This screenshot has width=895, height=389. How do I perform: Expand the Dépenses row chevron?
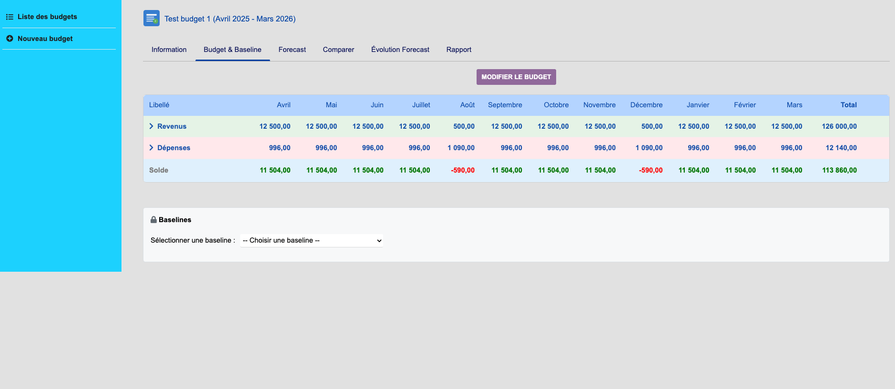click(152, 148)
